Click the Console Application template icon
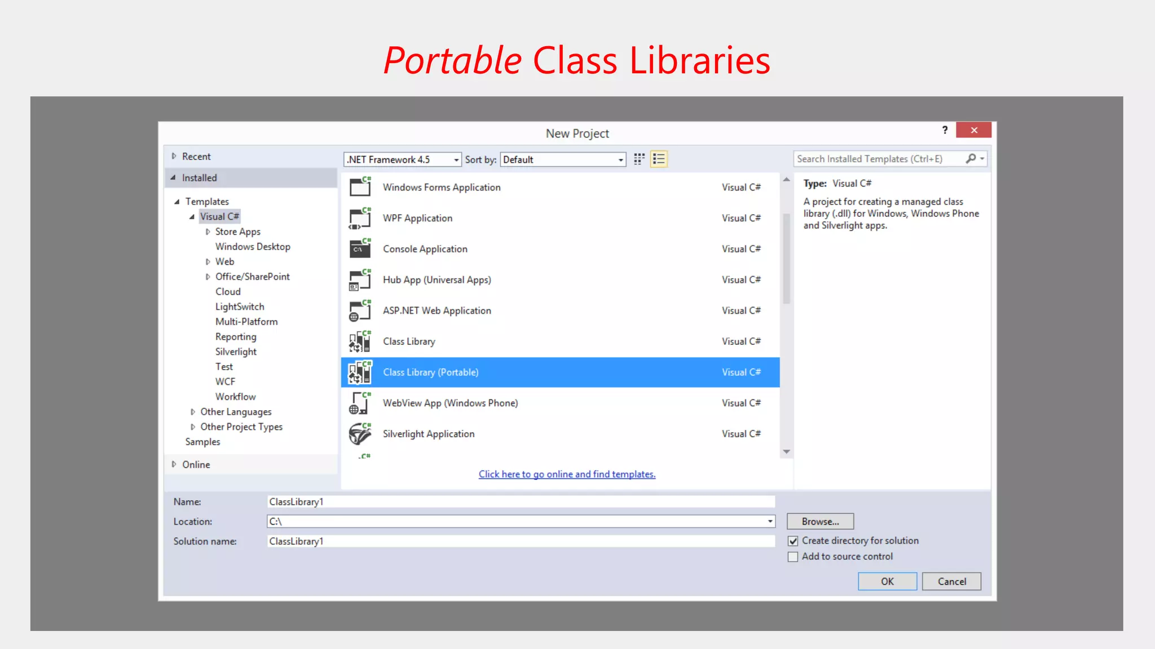 coord(360,248)
